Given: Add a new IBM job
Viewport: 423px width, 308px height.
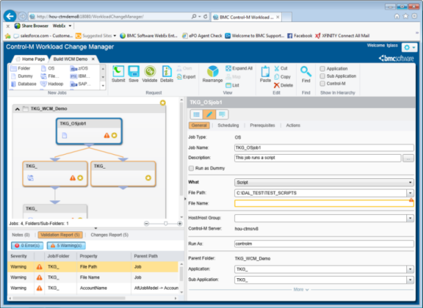Looking at the screenshot, I should (x=80, y=76).
